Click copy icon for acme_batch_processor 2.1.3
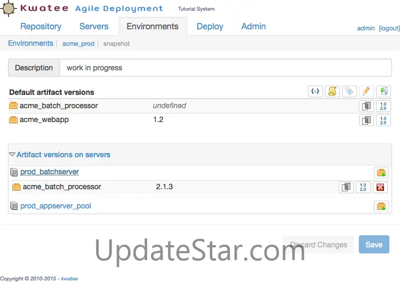This screenshot has width=400, height=282. [x=346, y=187]
